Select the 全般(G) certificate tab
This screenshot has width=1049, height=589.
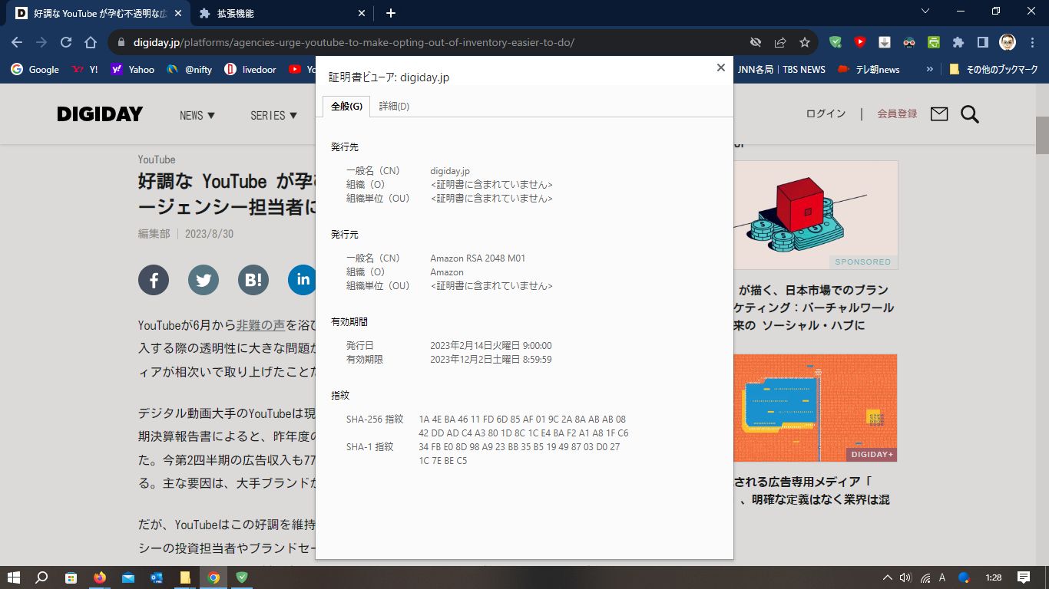348,106
